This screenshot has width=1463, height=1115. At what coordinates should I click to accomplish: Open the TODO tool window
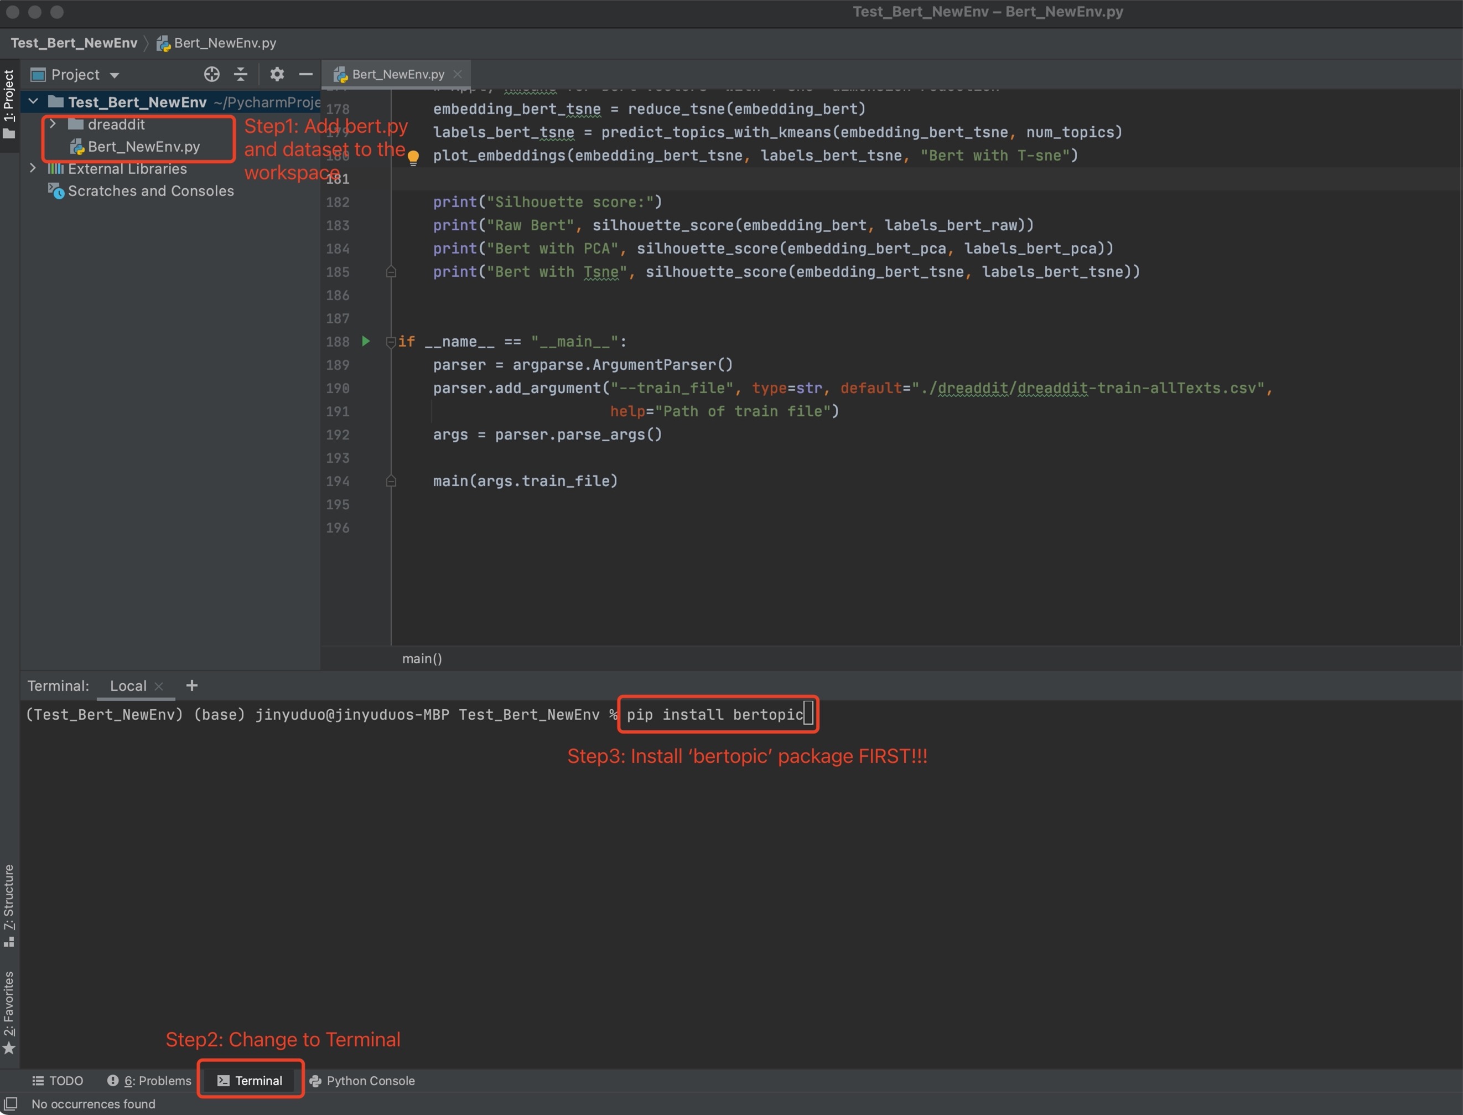[x=58, y=1081]
